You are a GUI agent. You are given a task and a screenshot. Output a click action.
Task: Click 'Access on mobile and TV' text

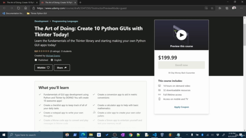(x=176, y=99)
